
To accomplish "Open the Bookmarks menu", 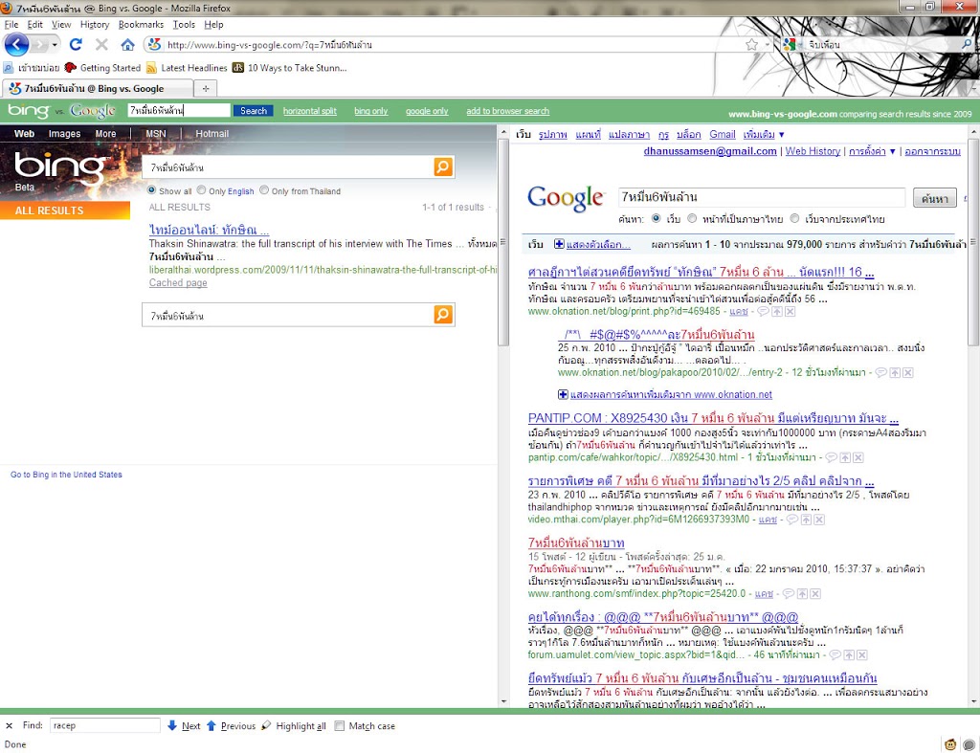I will pyautogui.click(x=141, y=24).
